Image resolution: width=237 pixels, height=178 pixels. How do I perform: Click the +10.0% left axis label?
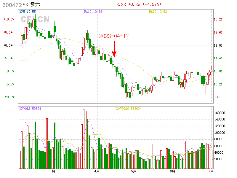coord(9,19)
